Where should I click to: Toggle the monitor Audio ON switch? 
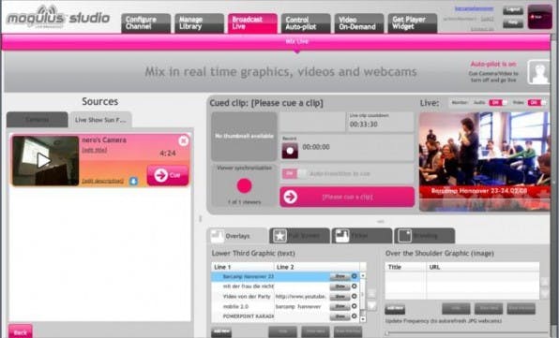pyautogui.click(x=498, y=102)
